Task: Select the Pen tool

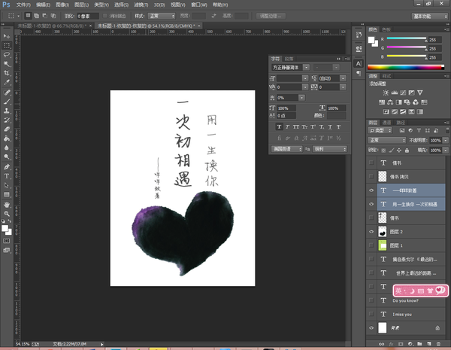Action: point(7,167)
